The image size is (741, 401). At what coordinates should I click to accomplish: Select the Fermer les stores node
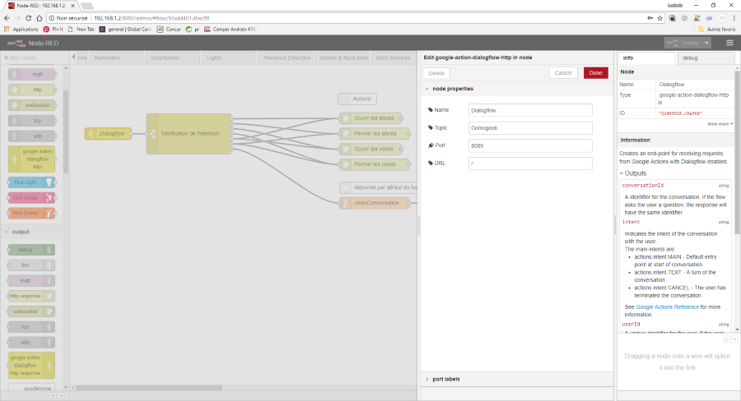(x=375, y=133)
